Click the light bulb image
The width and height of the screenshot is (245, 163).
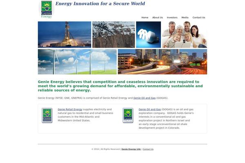click(149, 35)
